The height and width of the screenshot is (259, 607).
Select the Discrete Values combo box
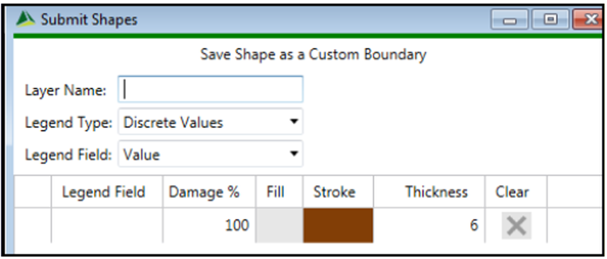coord(205,122)
